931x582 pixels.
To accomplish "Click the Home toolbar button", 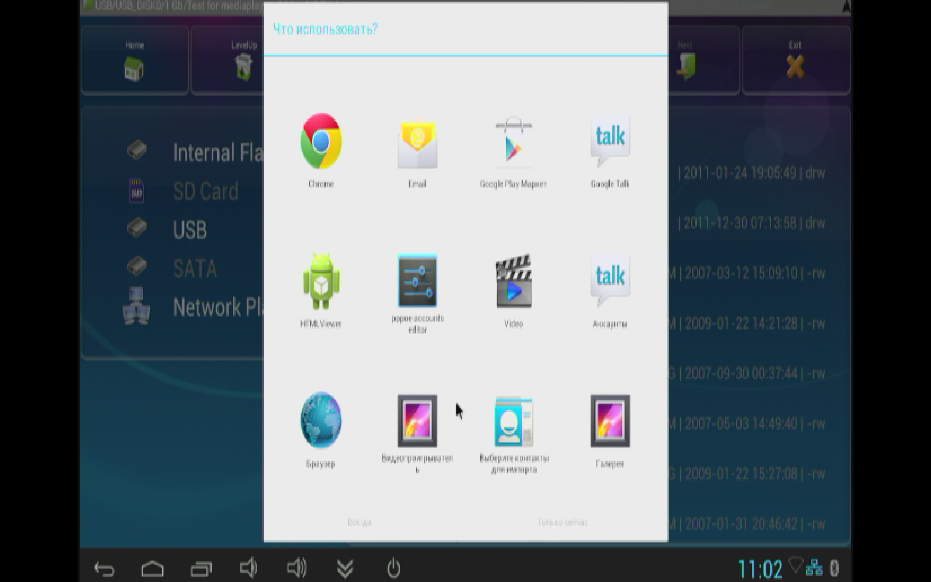I will tap(134, 61).
